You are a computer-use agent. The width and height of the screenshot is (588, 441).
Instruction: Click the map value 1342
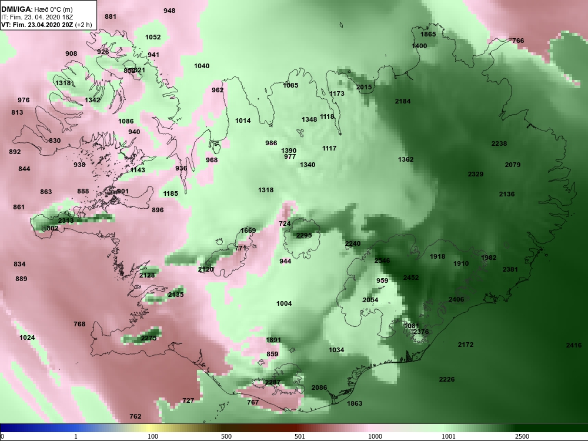pyautogui.click(x=92, y=100)
